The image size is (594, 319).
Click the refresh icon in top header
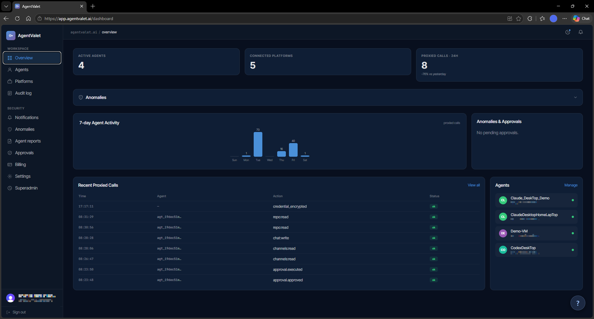click(568, 32)
